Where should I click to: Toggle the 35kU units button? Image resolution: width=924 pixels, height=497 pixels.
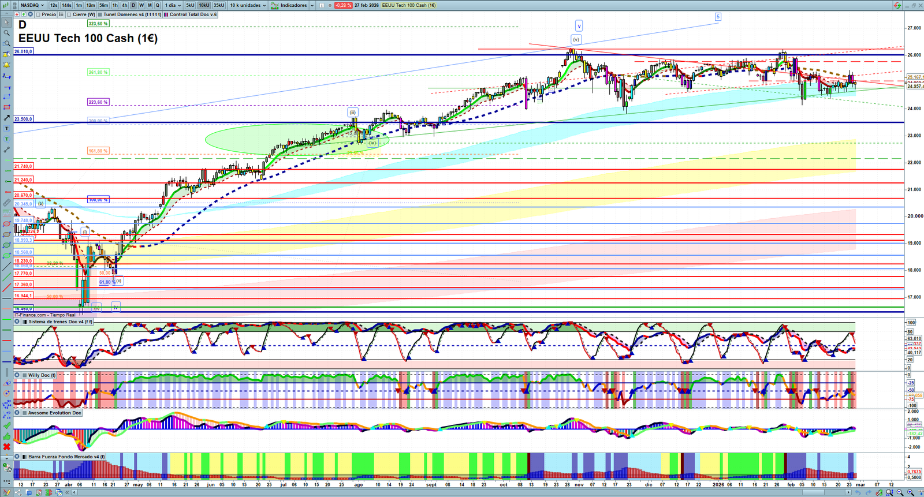point(219,5)
